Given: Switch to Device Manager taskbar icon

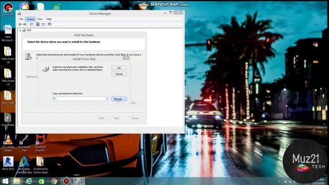Looking at the screenshot, I should click(x=79, y=181).
